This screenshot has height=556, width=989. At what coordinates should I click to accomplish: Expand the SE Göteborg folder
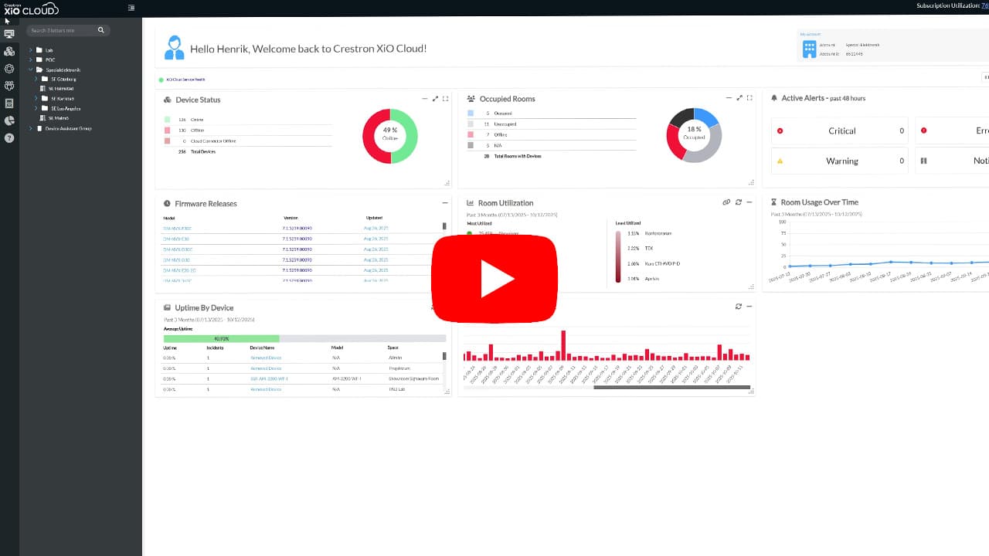click(x=36, y=79)
